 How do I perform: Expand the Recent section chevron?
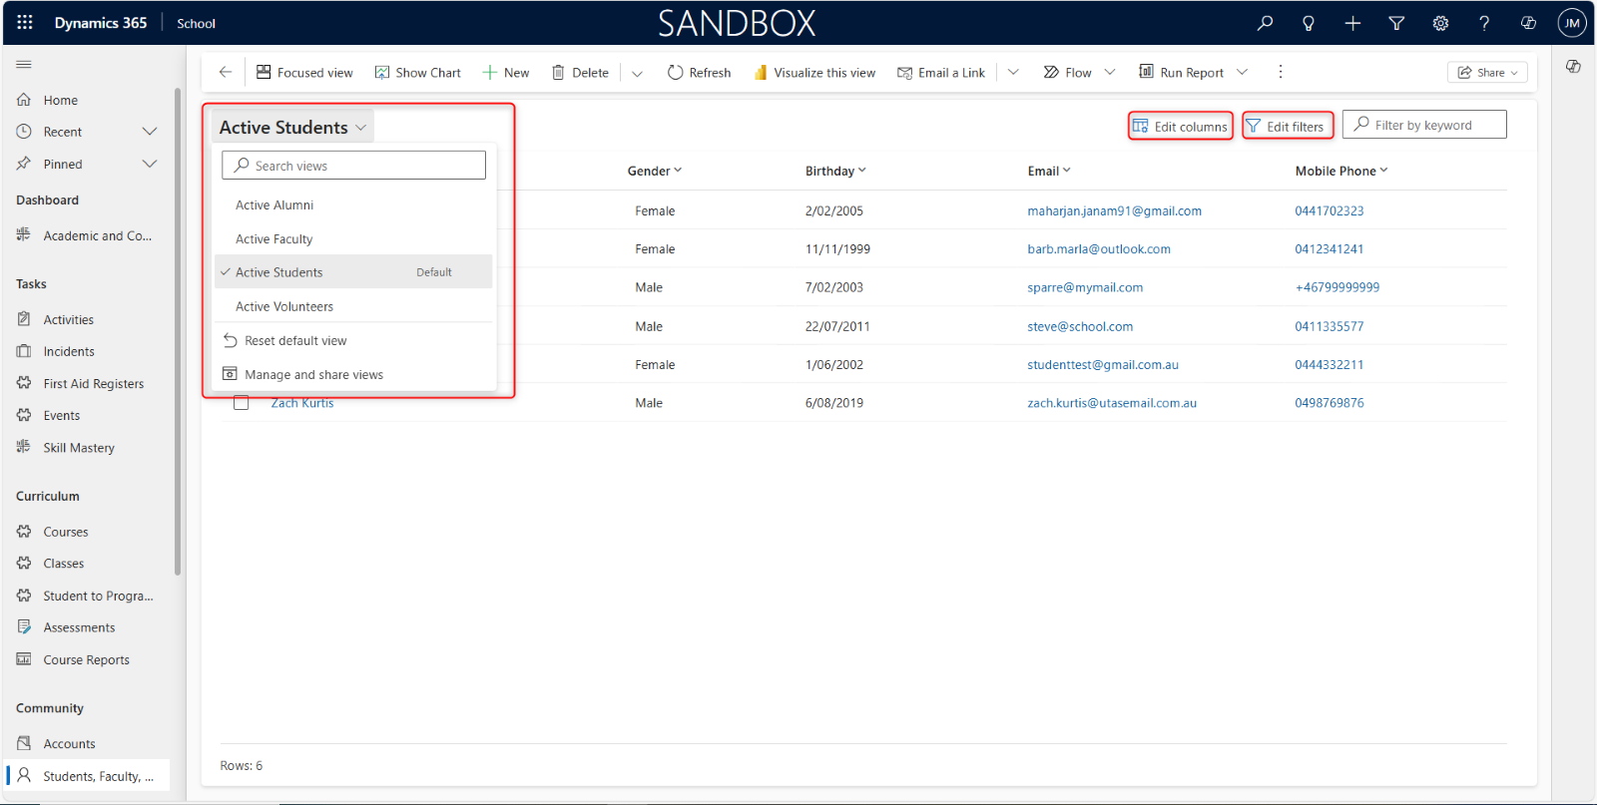[150, 132]
